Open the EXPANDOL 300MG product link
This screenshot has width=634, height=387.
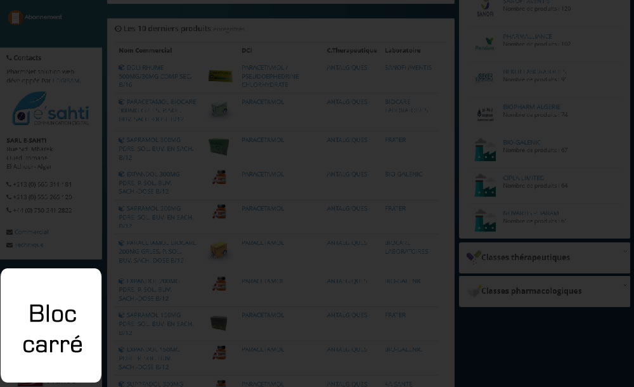click(149, 183)
